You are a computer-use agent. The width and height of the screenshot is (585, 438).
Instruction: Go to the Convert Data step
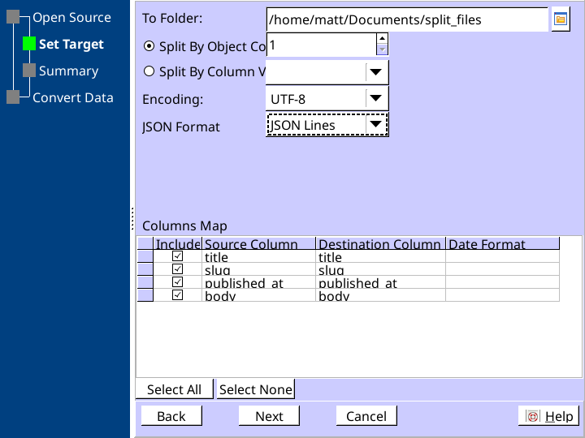(x=72, y=97)
